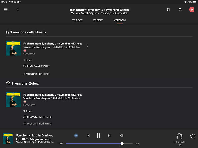This screenshot has width=198, height=148.
Task: Click artist line under Qobuz version title
Action: 51,99
